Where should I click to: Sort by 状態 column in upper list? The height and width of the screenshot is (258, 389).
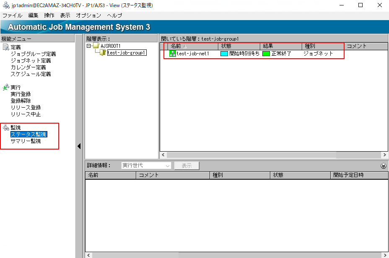point(239,46)
